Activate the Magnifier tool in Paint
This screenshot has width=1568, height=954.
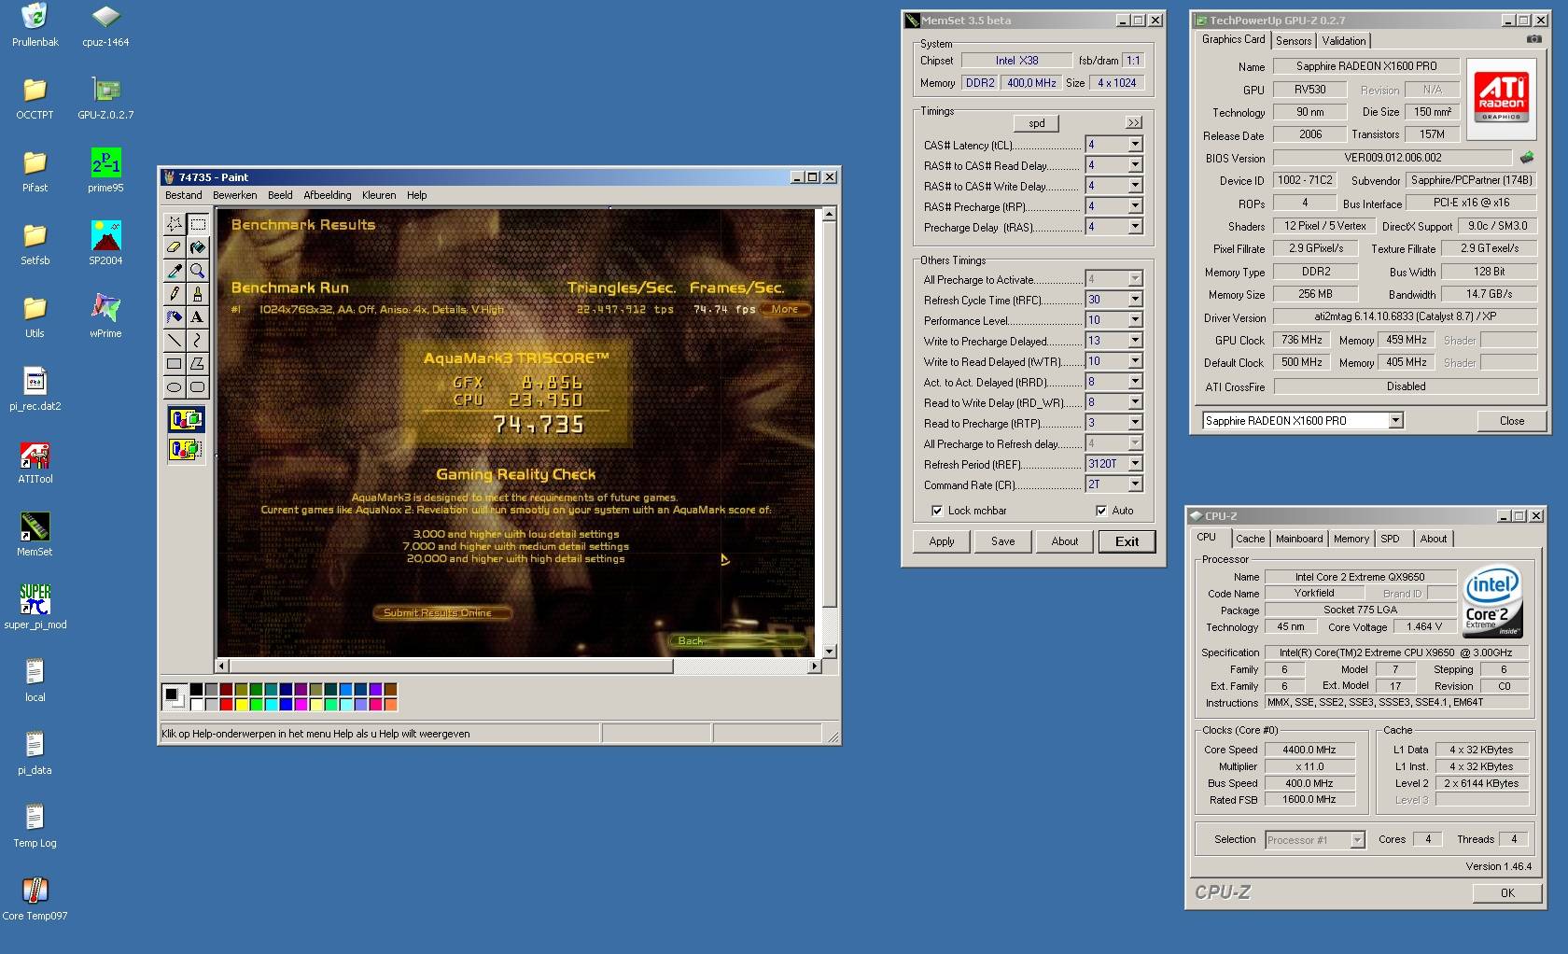point(198,271)
